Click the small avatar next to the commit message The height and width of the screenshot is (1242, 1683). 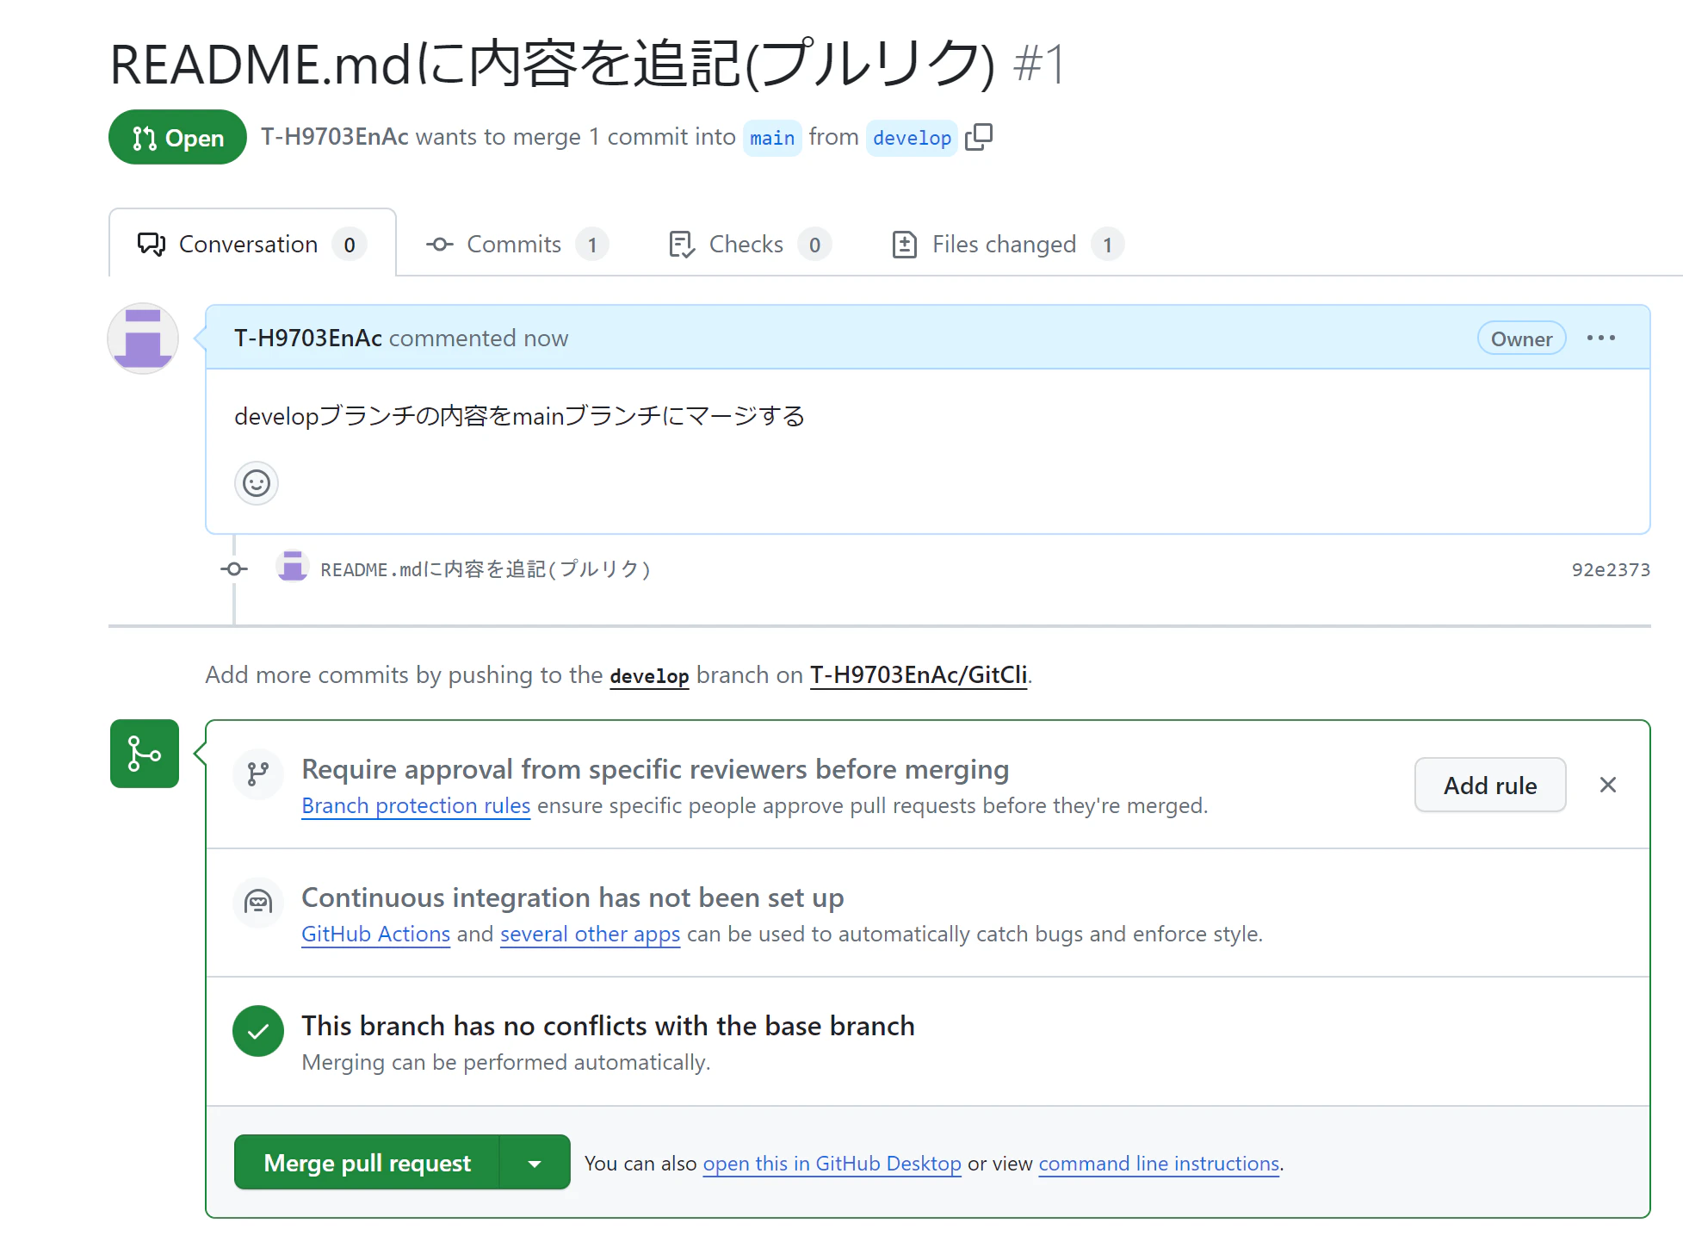[293, 568]
